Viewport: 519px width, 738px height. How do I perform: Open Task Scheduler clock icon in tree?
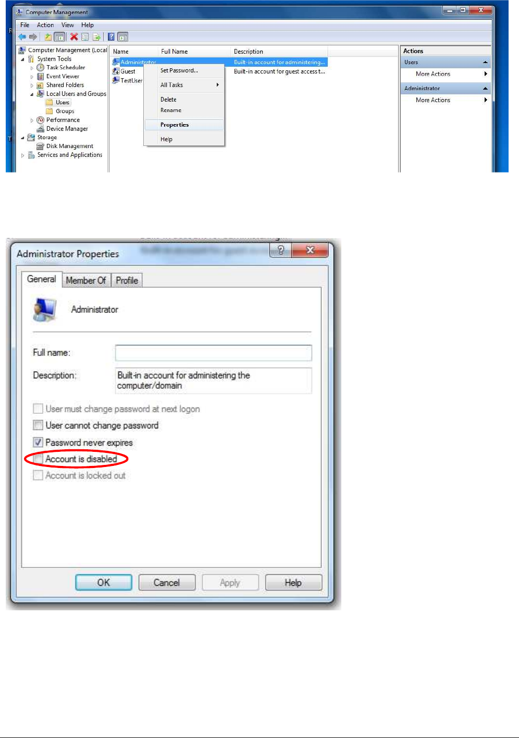pyautogui.click(x=41, y=68)
